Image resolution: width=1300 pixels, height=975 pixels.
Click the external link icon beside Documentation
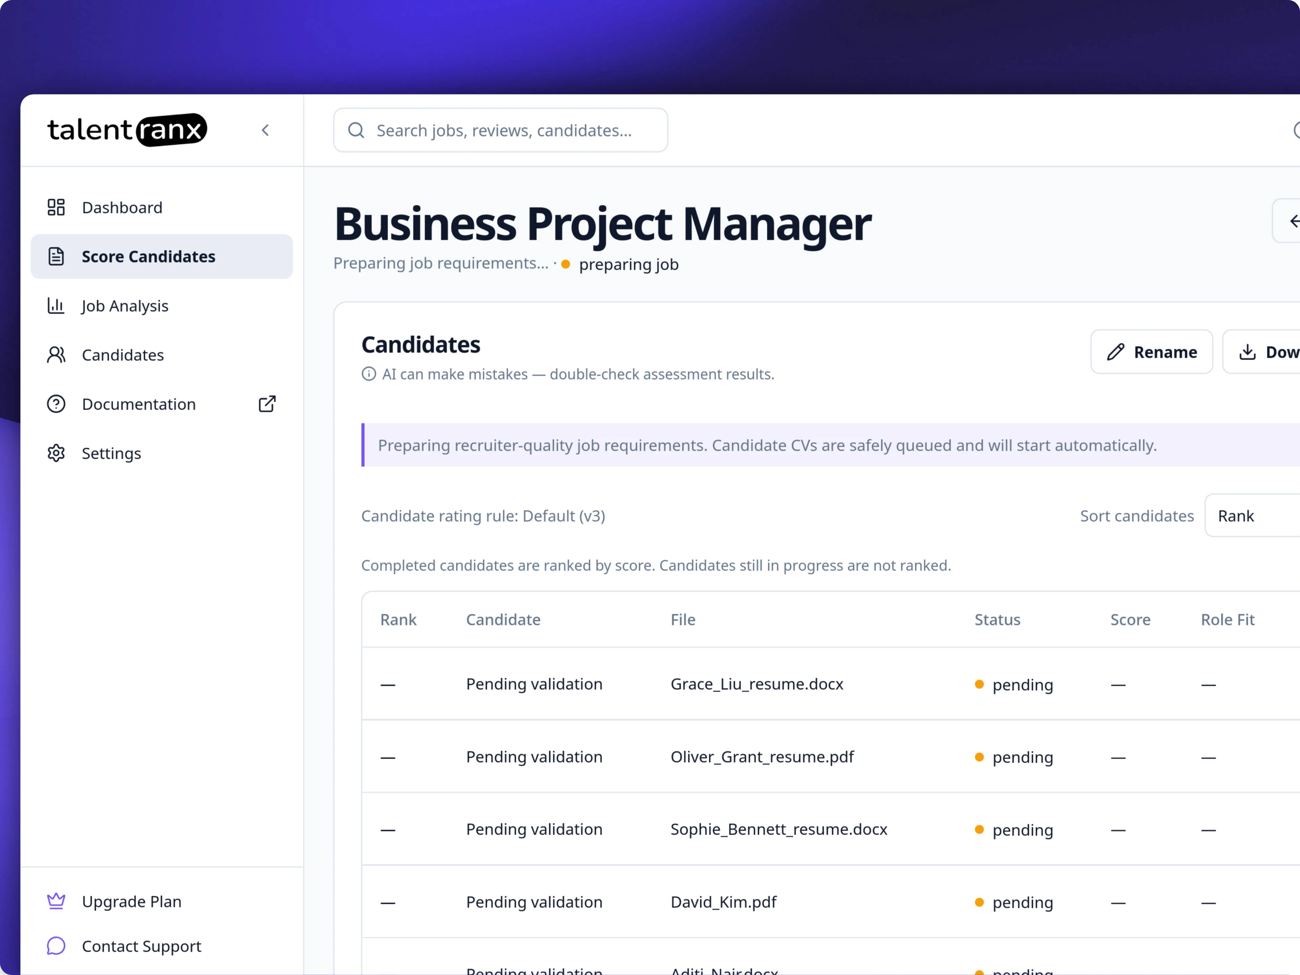click(267, 404)
